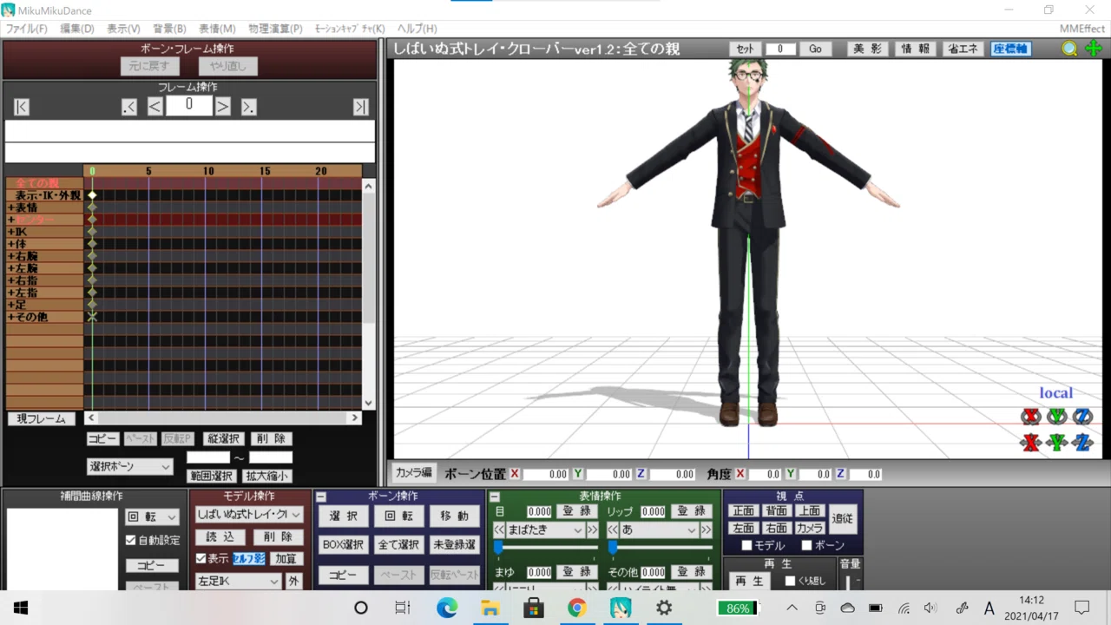Jump to the first frame button
This screenshot has height=625, width=1111.
tap(22, 107)
